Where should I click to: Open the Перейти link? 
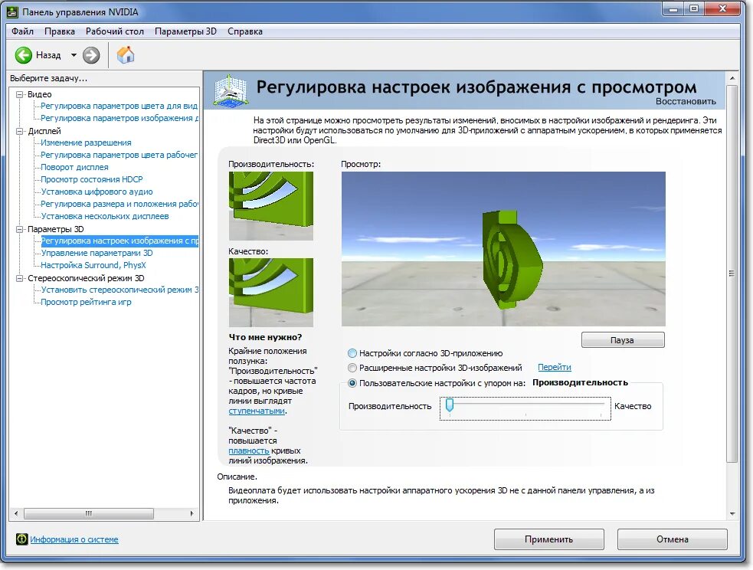(x=554, y=367)
